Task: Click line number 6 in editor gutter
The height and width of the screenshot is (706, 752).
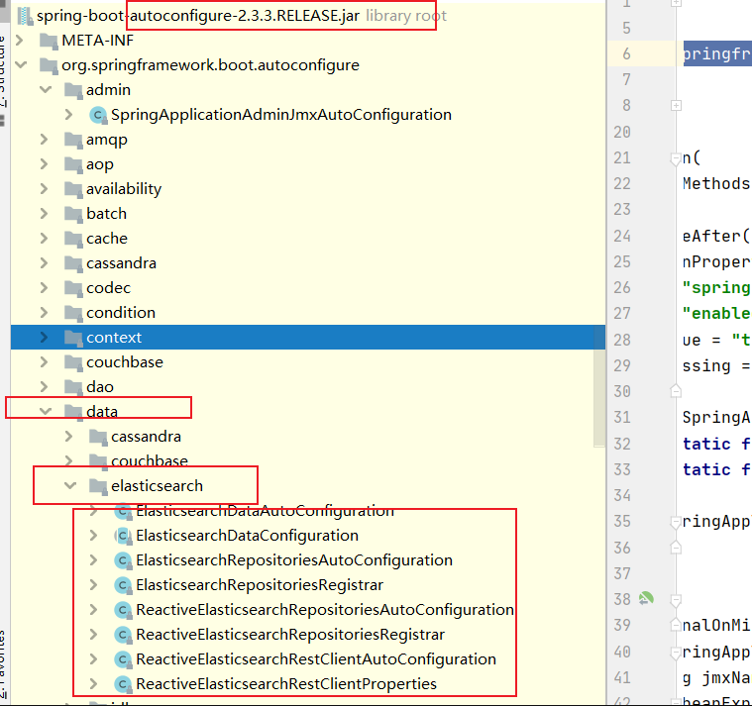Action: [x=626, y=53]
